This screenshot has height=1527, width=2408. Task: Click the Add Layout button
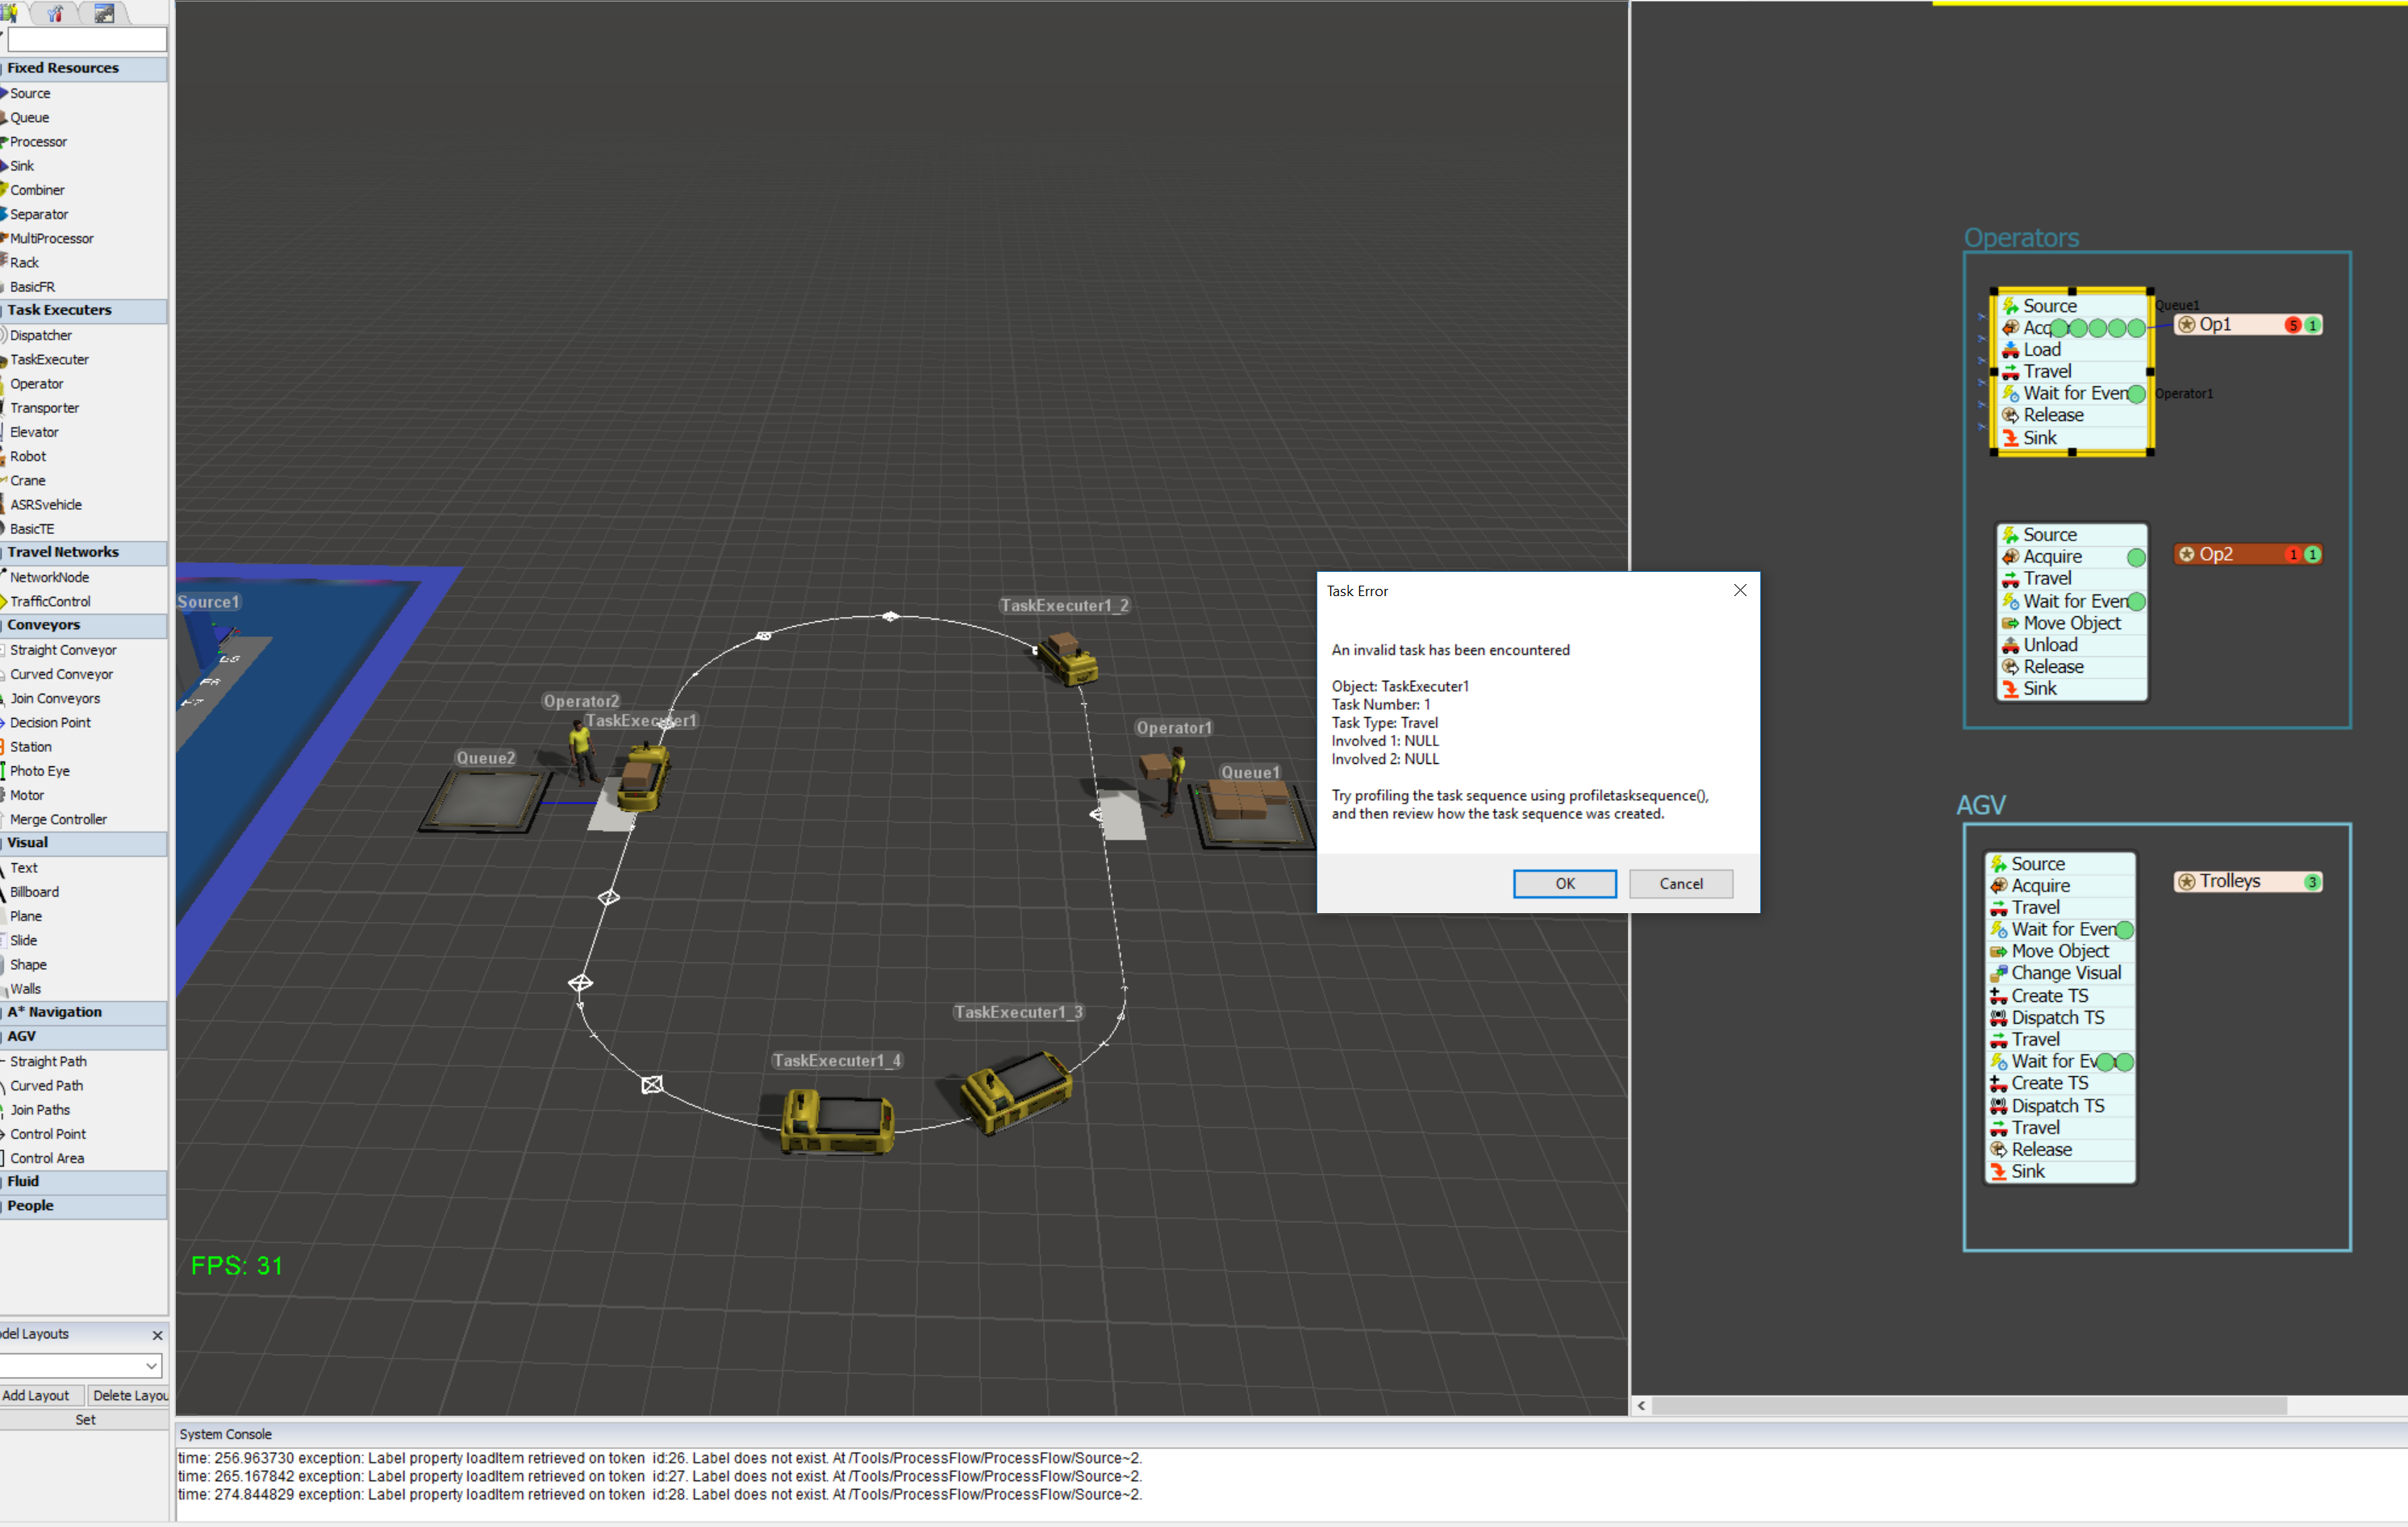tap(36, 1395)
